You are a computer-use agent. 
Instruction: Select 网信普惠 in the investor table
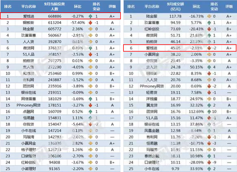[x=29, y=99]
